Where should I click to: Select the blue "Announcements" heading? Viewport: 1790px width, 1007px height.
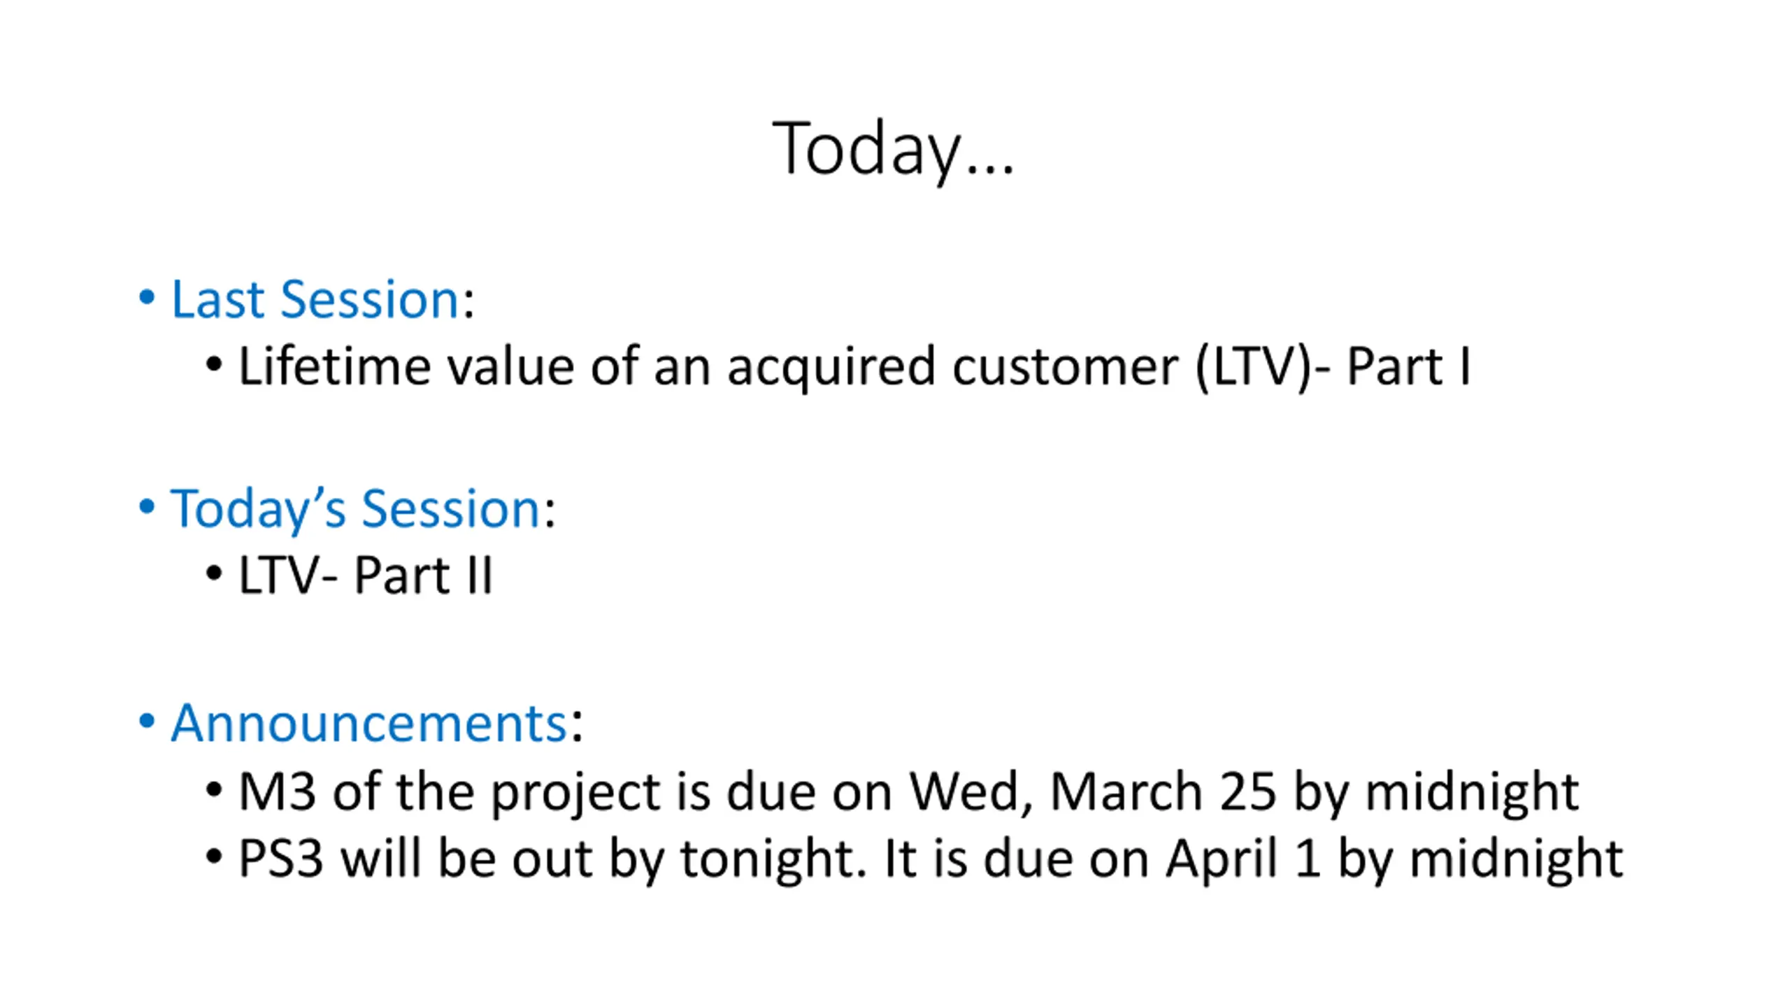pos(369,723)
